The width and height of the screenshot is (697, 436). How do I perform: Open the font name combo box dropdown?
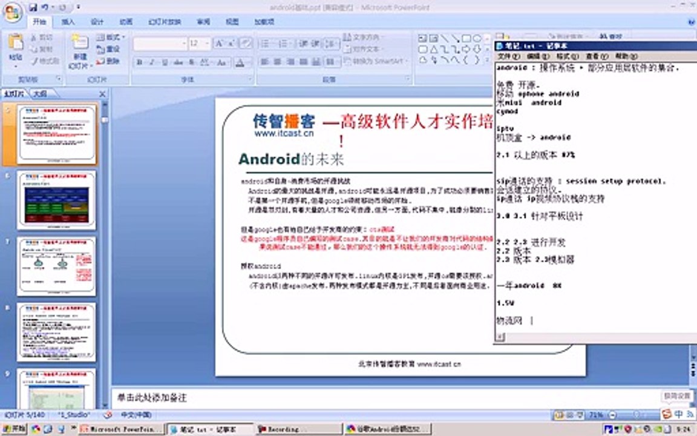click(x=183, y=43)
